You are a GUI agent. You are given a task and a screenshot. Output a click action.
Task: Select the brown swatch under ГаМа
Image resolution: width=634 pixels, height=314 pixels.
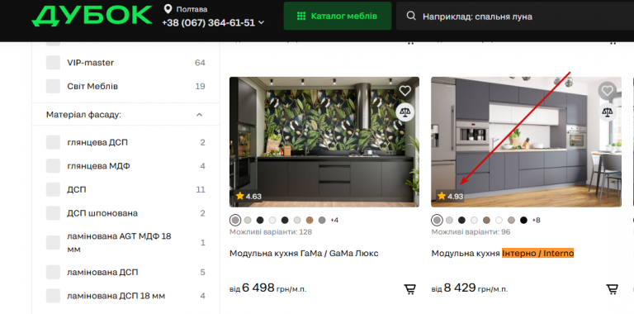point(310,220)
